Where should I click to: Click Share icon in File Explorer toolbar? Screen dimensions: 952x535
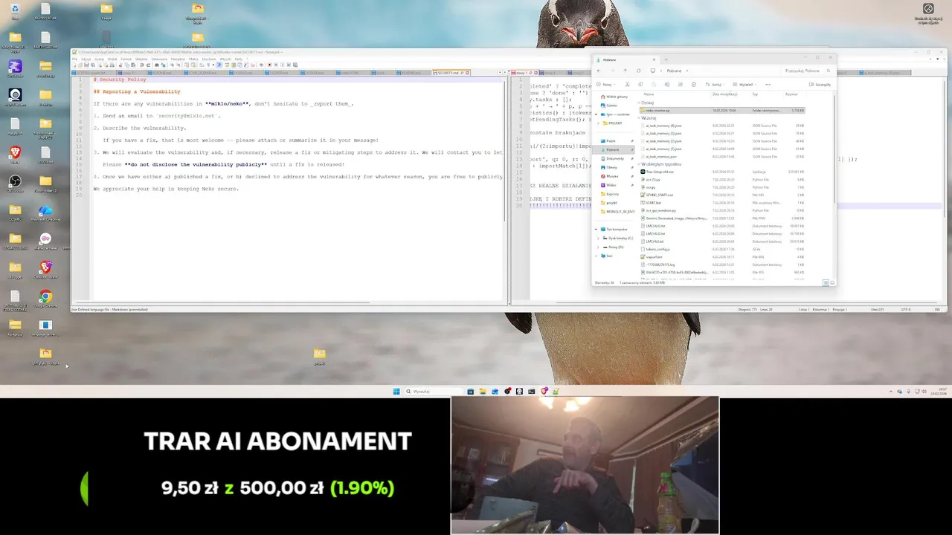coord(681,85)
